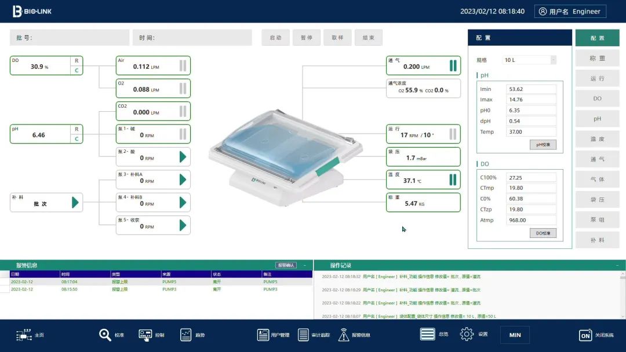Click the 控制 control panel icon

click(x=145, y=335)
